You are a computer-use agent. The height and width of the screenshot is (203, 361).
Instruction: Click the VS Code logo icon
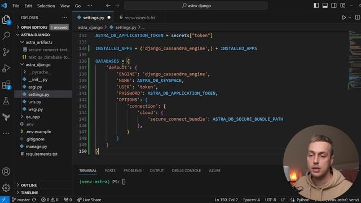[x=4, y=6]
